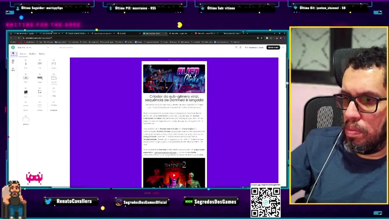Open Chrome's three-dot menu
This screenshot has width=389, height=219.
point(284,38)
